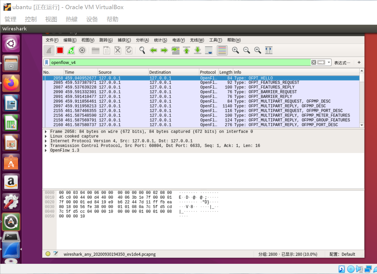Viewport: 377px width, 274px height.
Task: Close this capture file via toolbar
Action: 118,50
